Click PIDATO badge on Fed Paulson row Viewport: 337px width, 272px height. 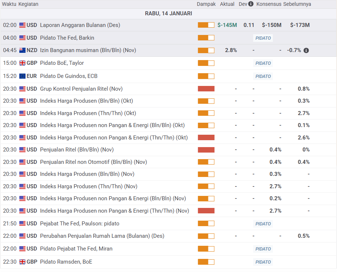[x=263, y=224]
